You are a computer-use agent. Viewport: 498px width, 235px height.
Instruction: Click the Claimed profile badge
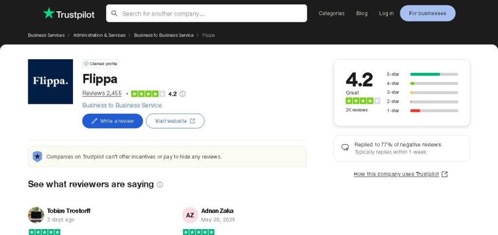tap(100, 64)
